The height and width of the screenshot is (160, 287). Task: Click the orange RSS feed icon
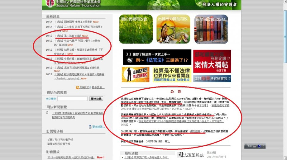[77, 87]
